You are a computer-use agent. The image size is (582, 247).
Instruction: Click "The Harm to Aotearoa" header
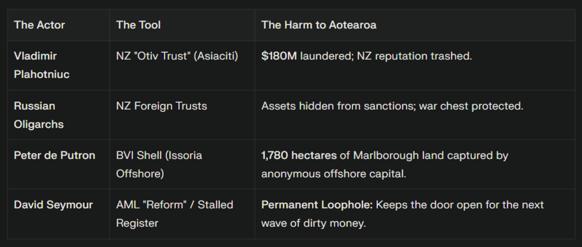(x=319, y=25)
